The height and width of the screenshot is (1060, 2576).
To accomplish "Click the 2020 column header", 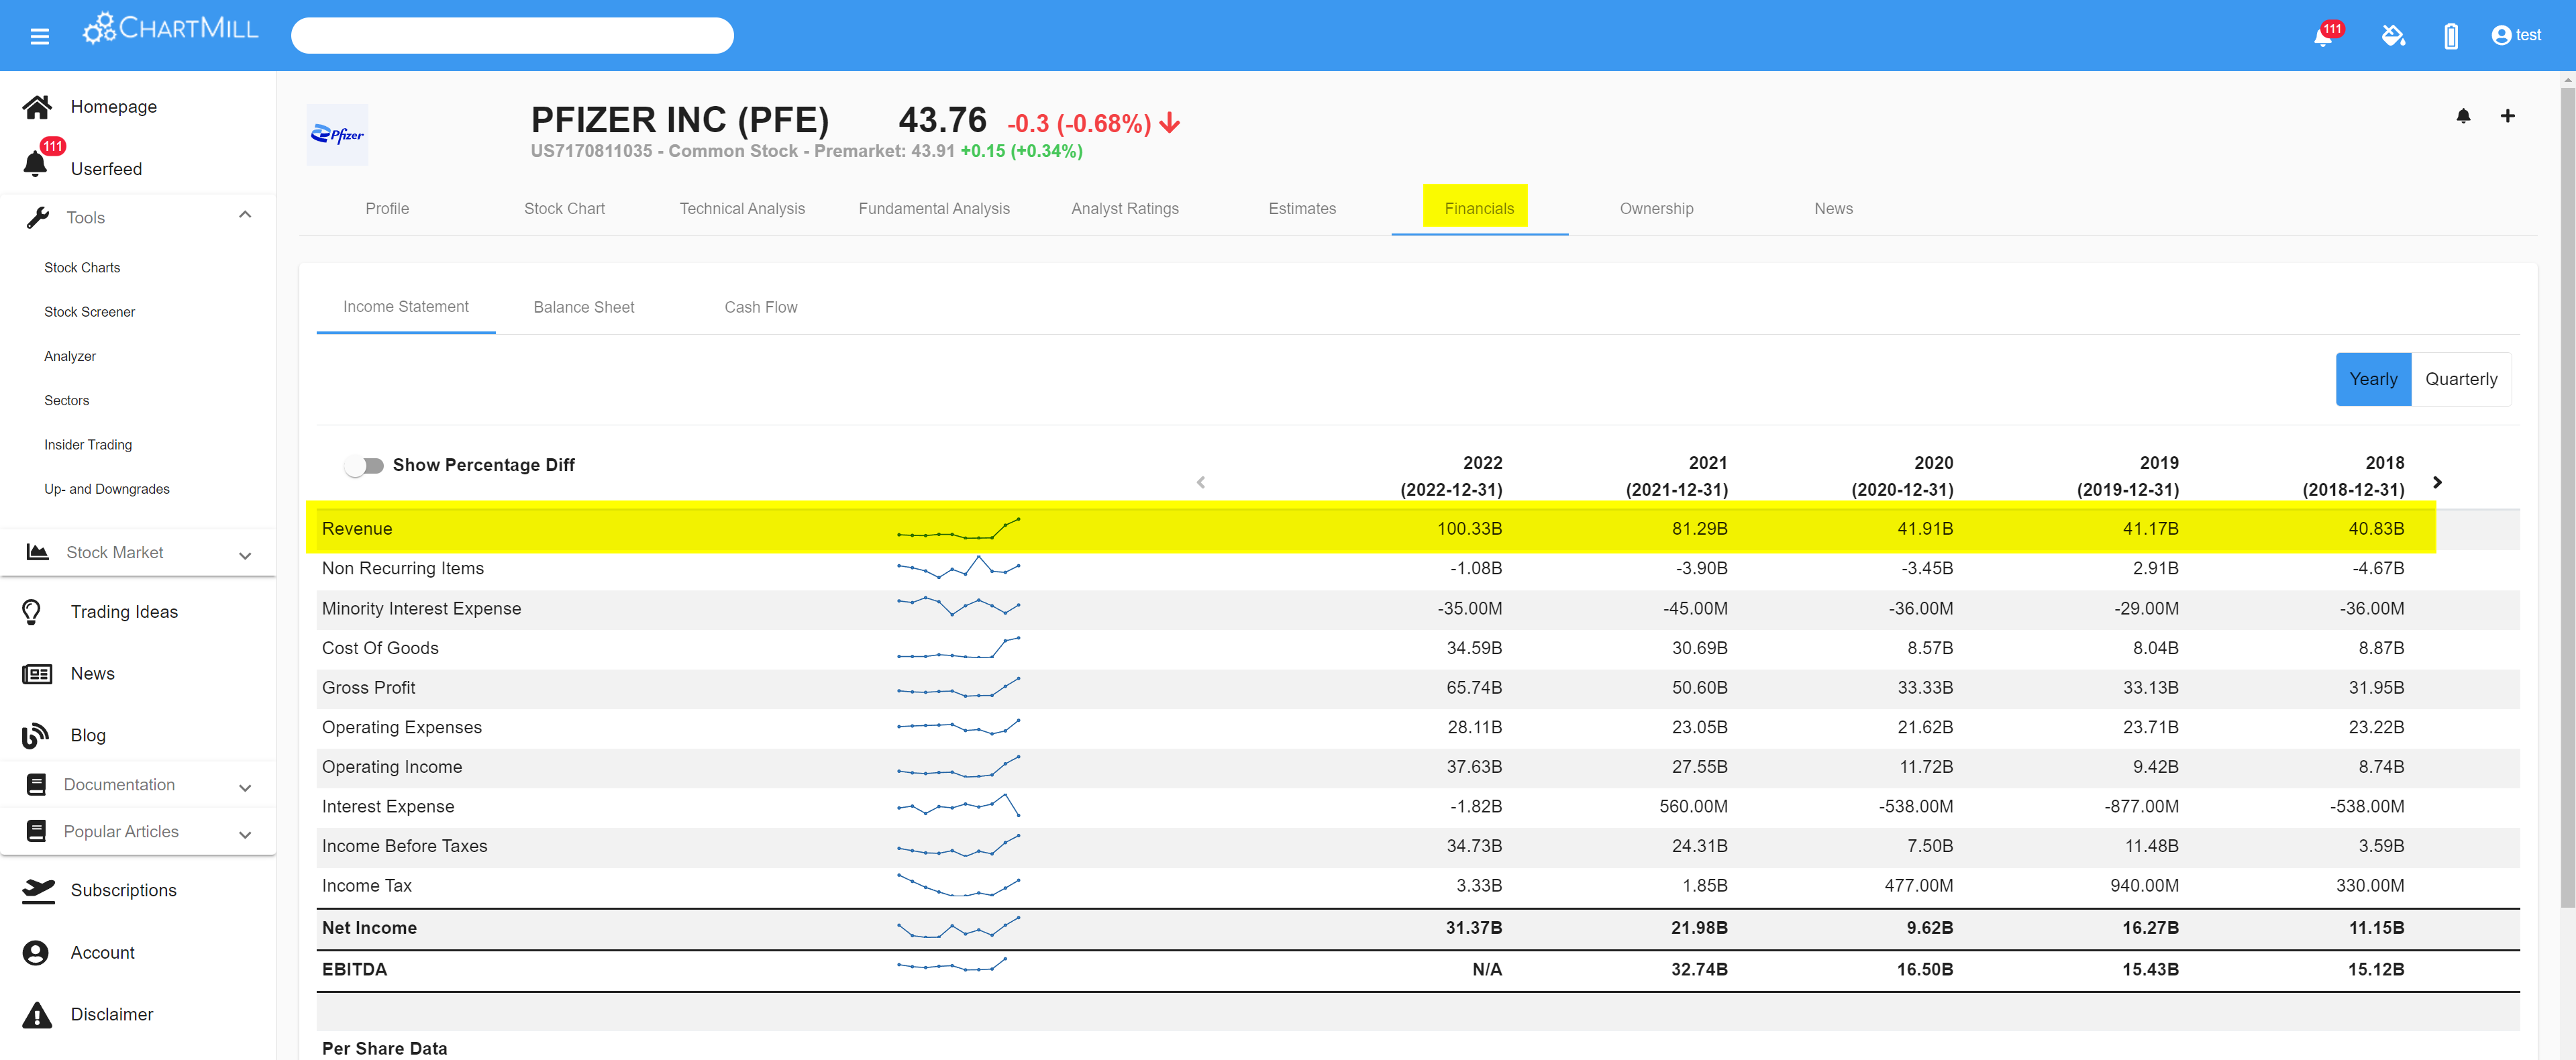I will (1902, 476).
